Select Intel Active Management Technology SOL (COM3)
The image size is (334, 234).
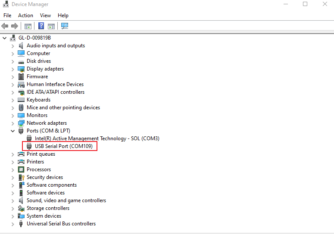[97, 139]
